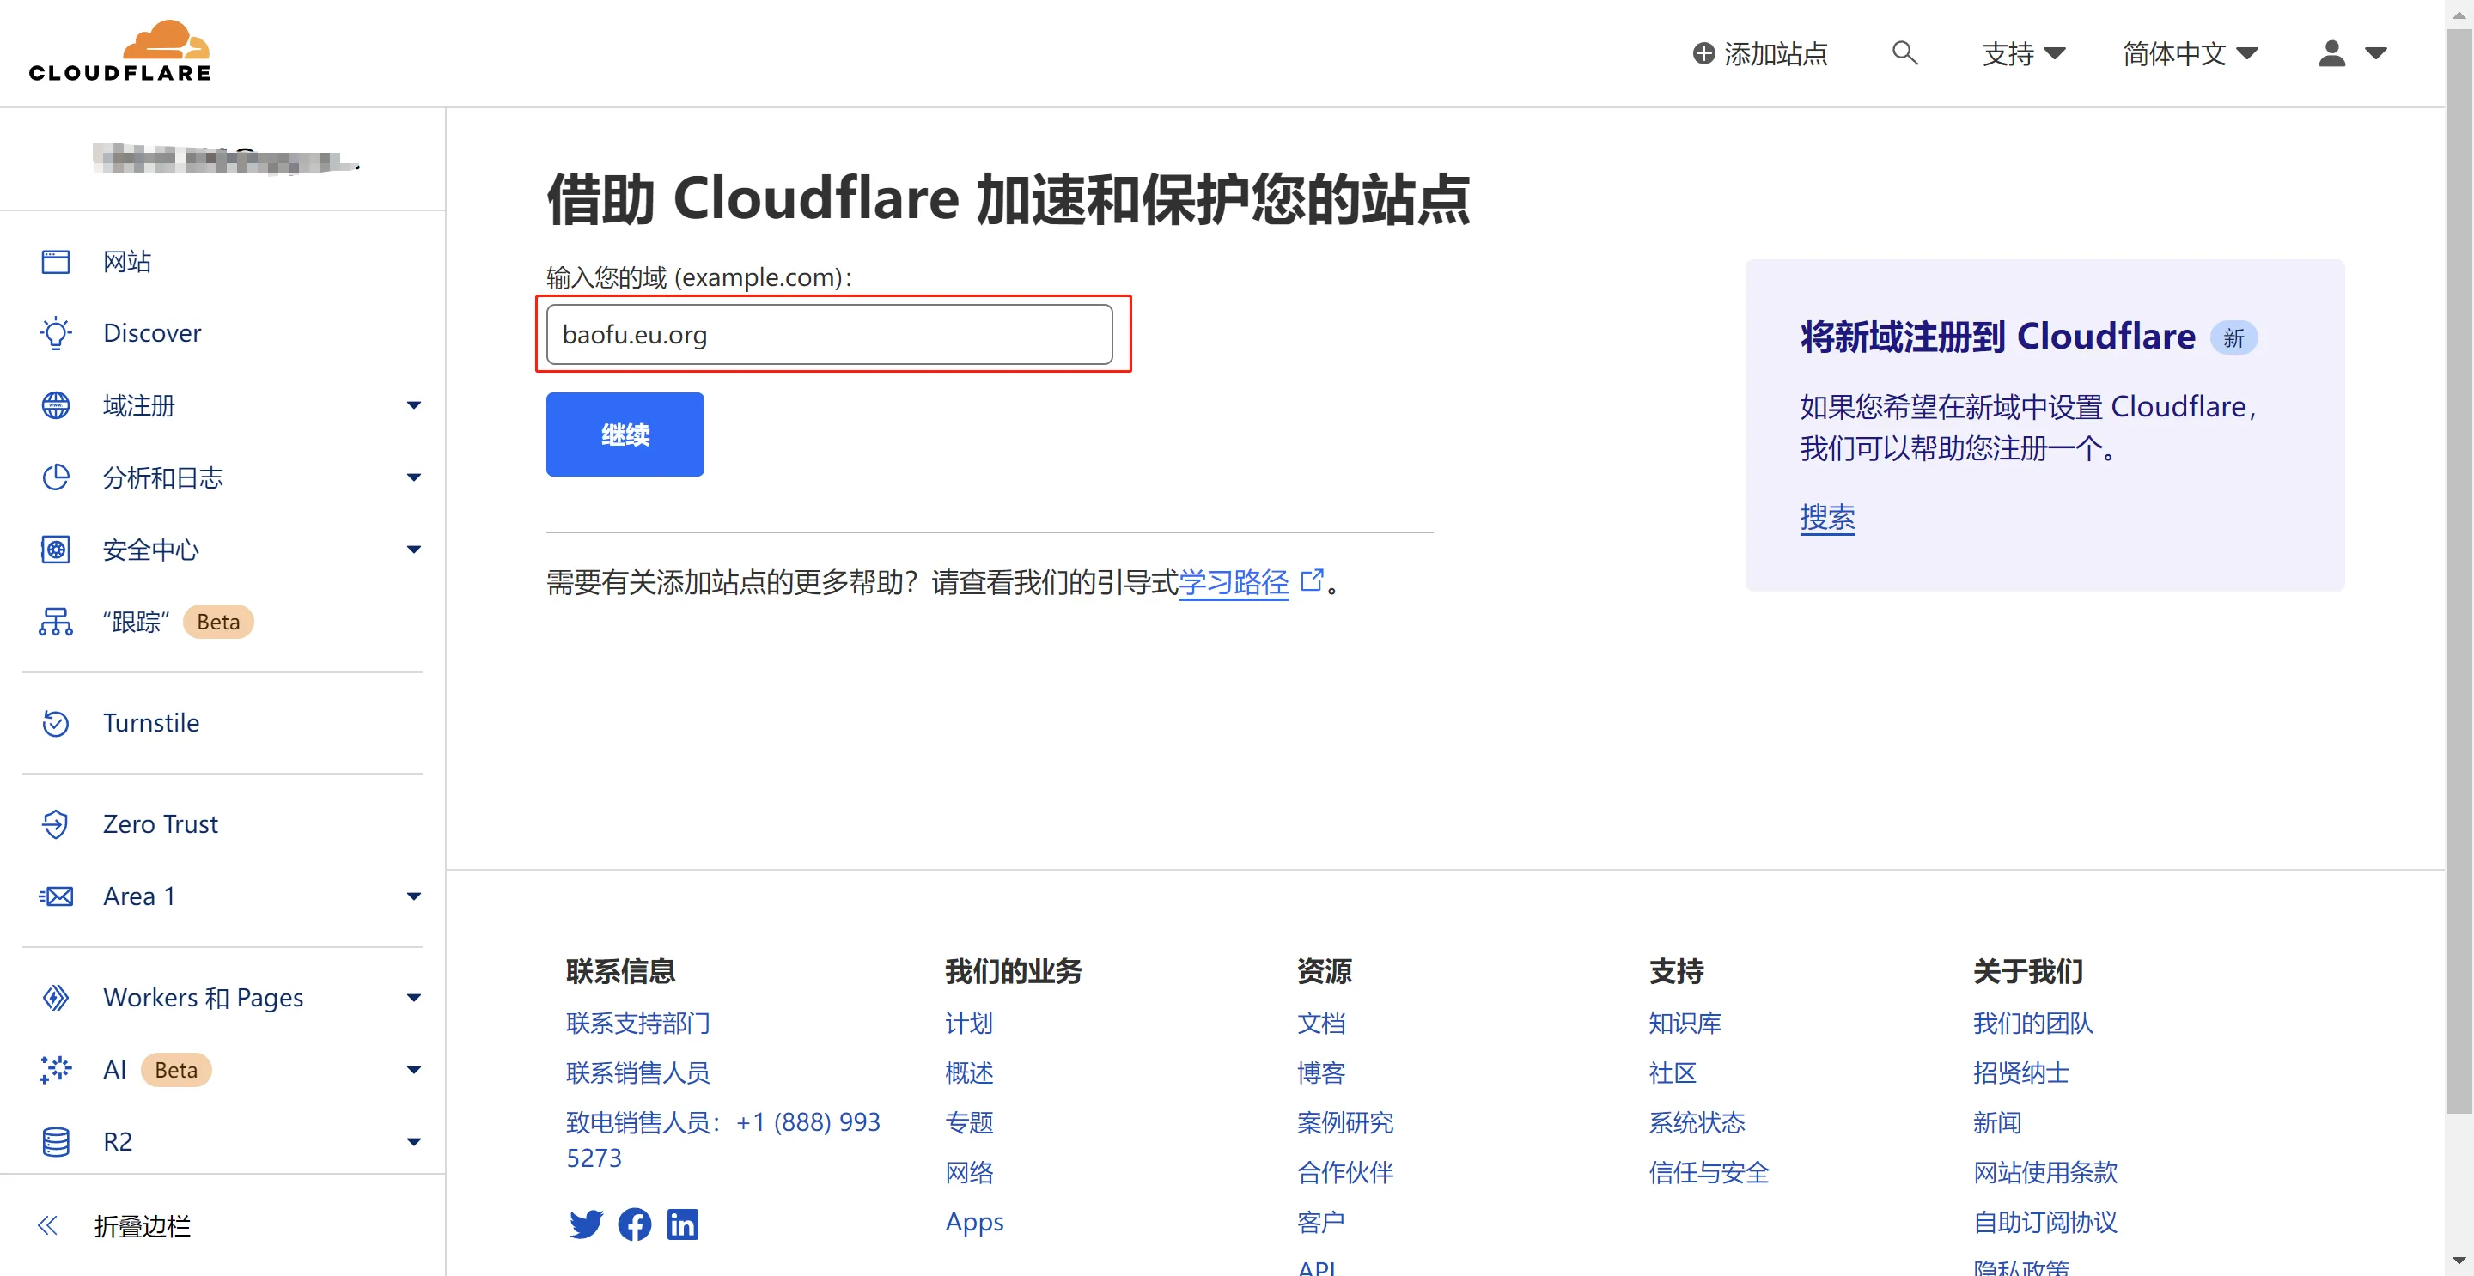Expand the 安全中心 sidebar section

tap(413, 550)
